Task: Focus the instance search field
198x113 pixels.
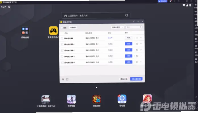Action: coord(134,27)
